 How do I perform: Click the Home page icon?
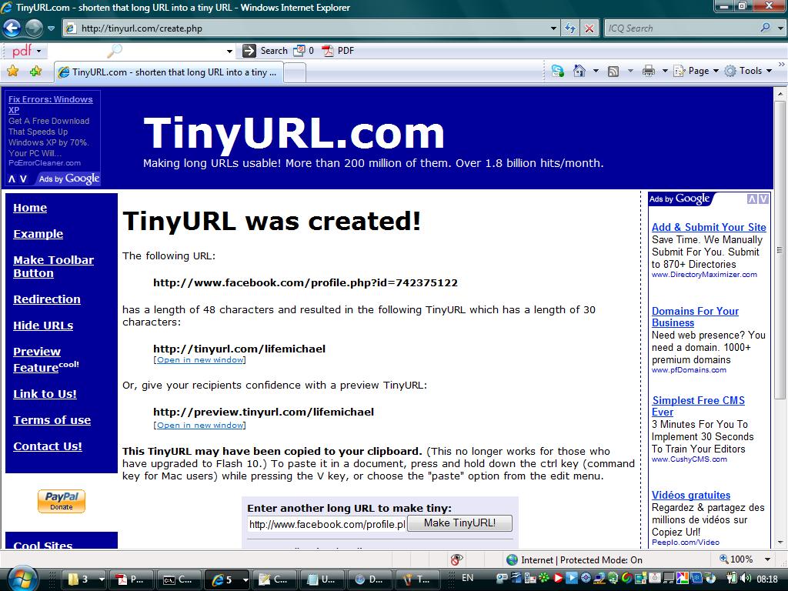(x=579, y=71)
